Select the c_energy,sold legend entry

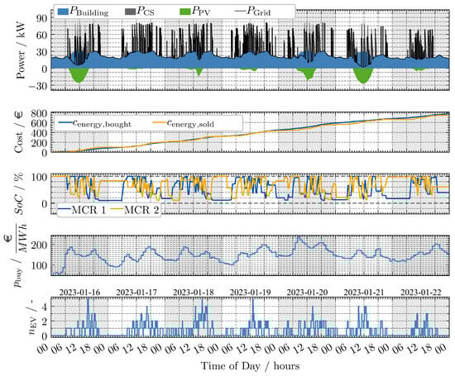pyautogui.click(x=184, y=123)
